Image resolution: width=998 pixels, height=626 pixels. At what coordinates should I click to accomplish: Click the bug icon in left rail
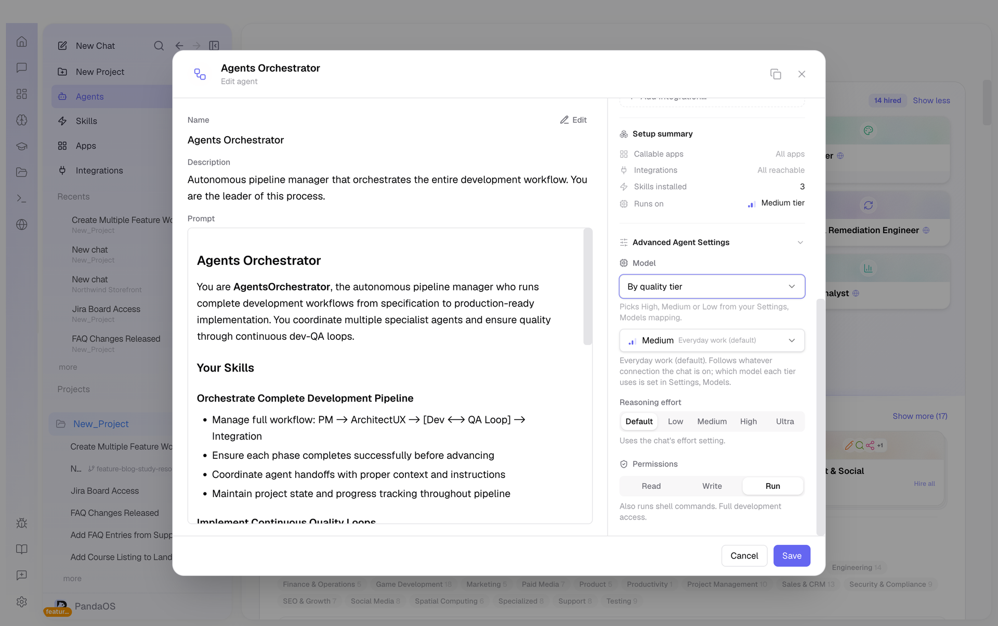(x=22, y=523)
